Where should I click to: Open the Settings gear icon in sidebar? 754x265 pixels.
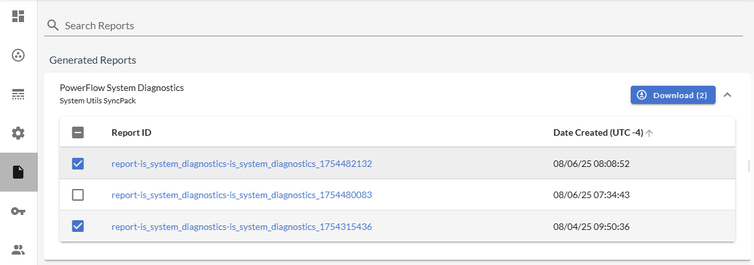click(18, 133)
